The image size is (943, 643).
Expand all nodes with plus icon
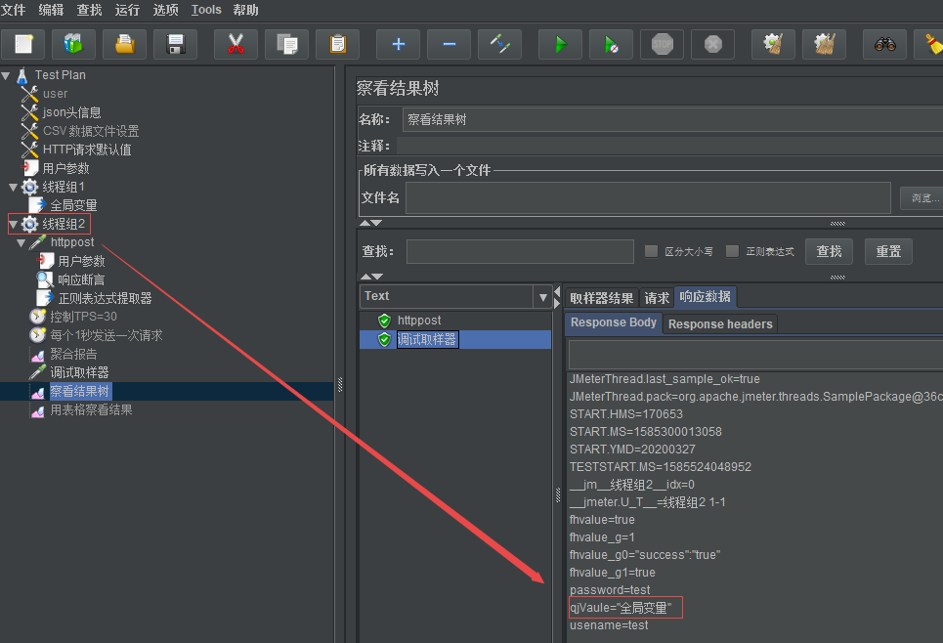pyautogui.click(x=398, y=44)
